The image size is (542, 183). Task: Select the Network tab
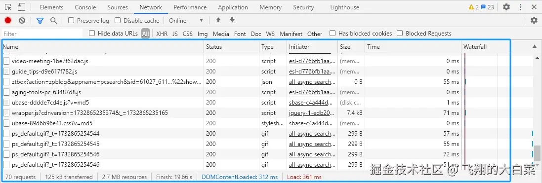coord(151,7)
